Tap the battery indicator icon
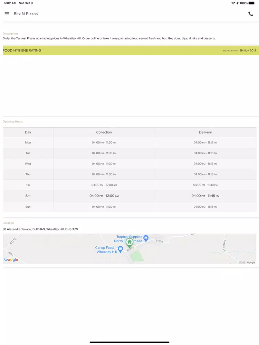Screen dimensions: 259x345 point(252,3)
